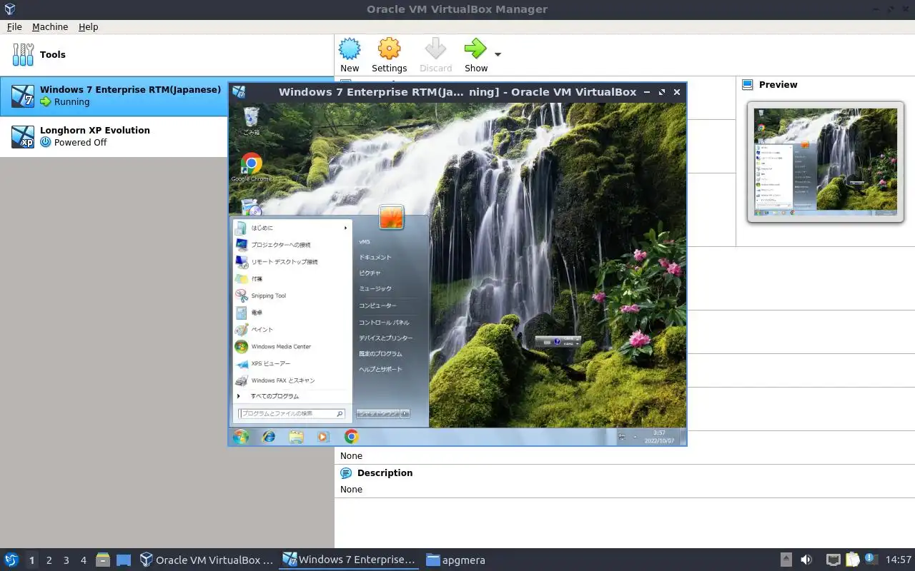Open Windows Media Player on Win7 taskbar
Screen dimensions: 915x571
point(323,437)
